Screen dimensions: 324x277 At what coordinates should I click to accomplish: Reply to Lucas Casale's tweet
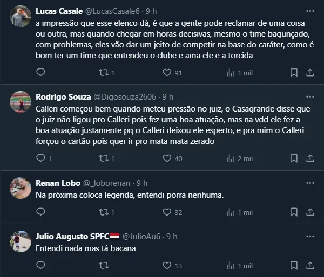pyautogui.click(x=40, y=72)
